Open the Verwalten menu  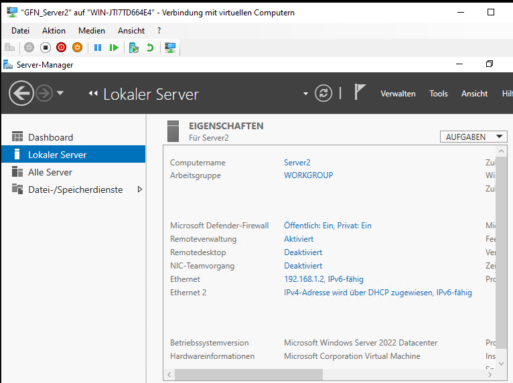click(x=398, y=94)
